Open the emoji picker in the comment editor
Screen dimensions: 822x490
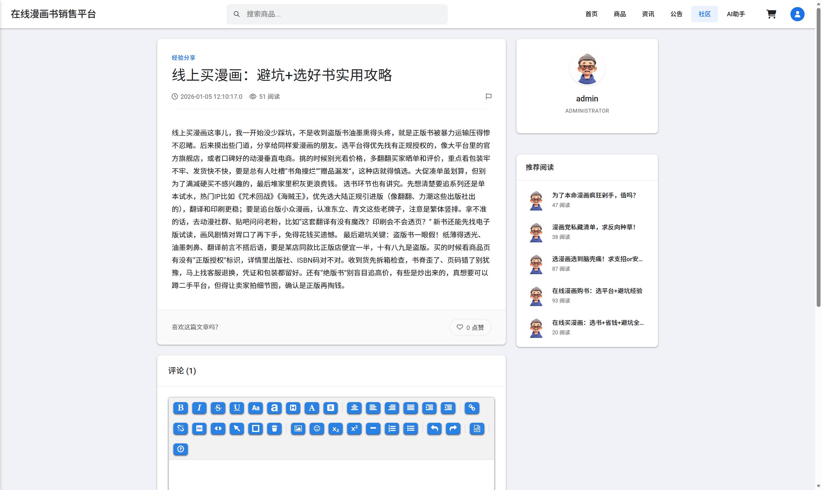click(x=317, y=429)
